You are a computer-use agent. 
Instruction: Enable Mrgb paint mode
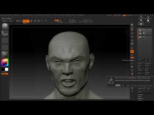click(42, 20)
